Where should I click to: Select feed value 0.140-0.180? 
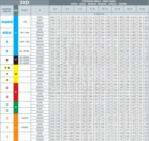click(143, 57)
